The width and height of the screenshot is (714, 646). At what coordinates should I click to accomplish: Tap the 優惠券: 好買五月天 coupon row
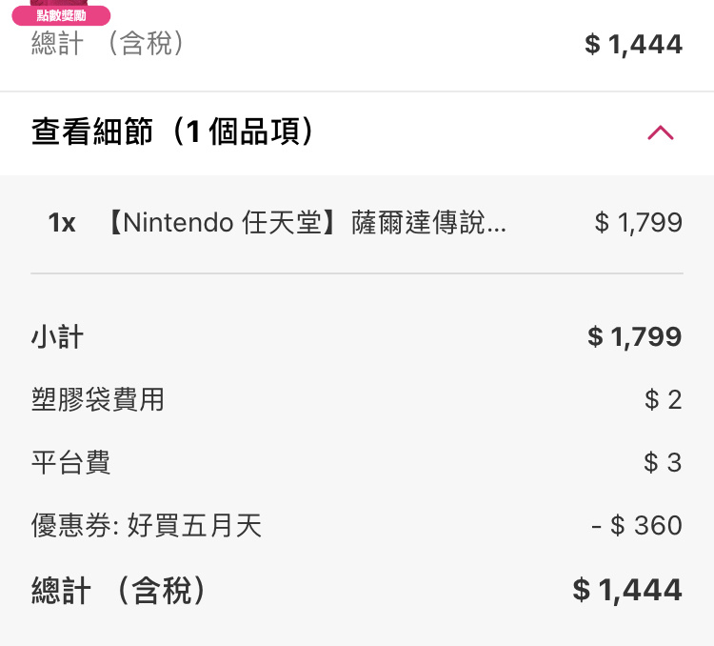click(357, 525)
